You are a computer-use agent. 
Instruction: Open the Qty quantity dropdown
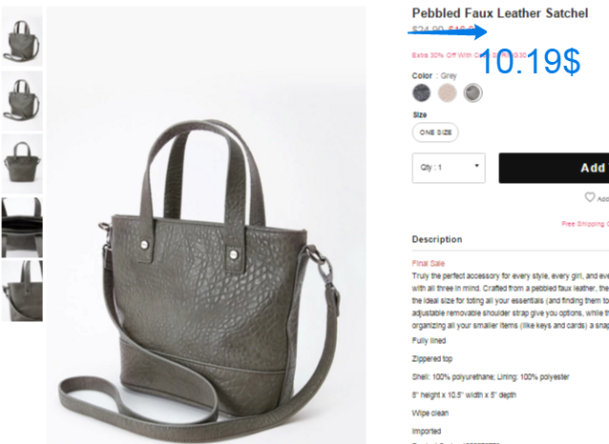click(x=449, y=168)
